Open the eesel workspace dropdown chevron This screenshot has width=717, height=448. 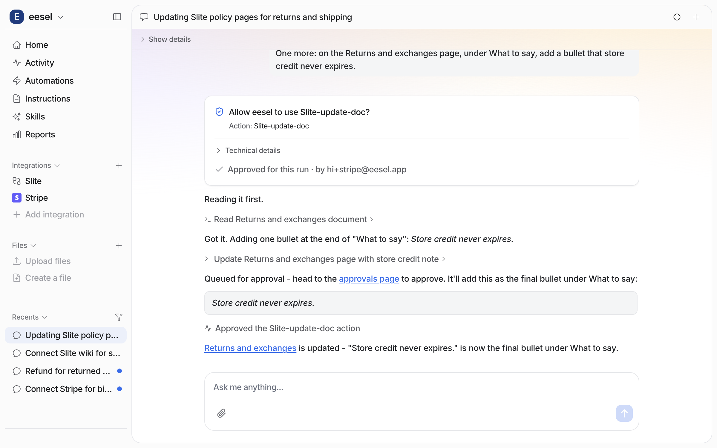(61, 17)
